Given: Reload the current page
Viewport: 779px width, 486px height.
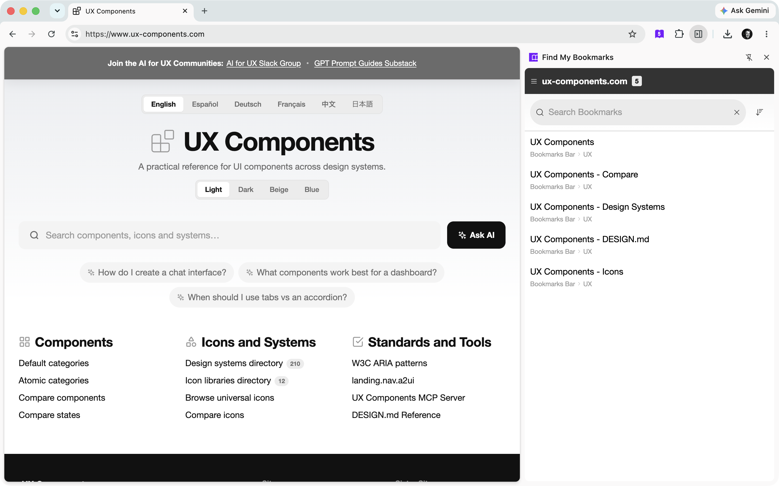Looking at the screenshot, I should pyautogui.click(x=51, y=34).
